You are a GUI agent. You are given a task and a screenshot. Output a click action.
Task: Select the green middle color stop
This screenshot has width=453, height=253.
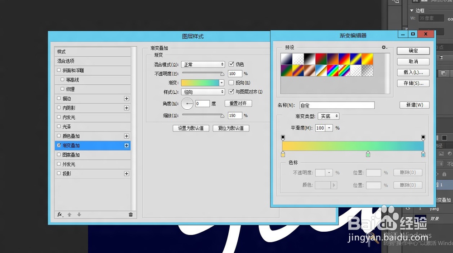coord(368,154)
